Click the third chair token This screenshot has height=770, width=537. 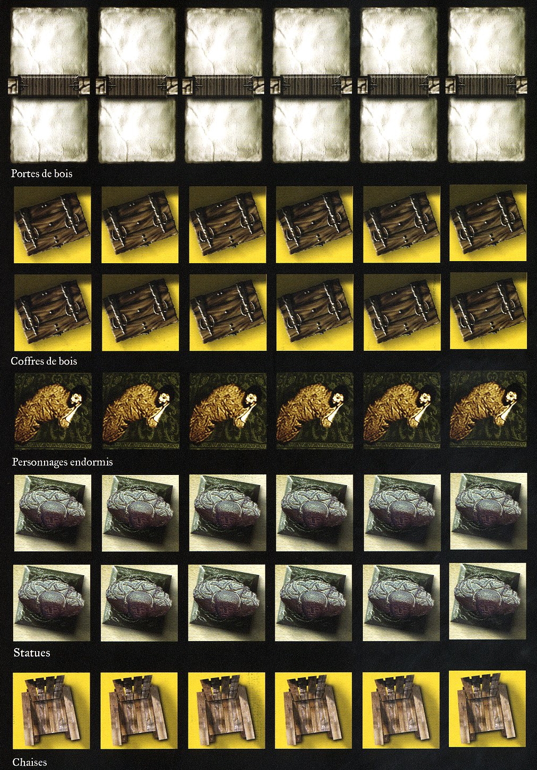[x=227, y=711]
